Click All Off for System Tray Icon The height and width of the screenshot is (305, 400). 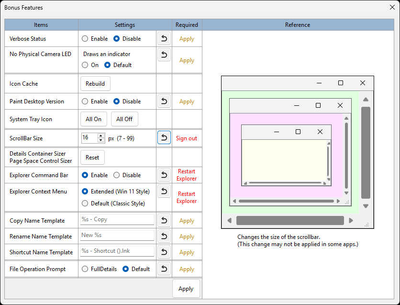(124, 119)
